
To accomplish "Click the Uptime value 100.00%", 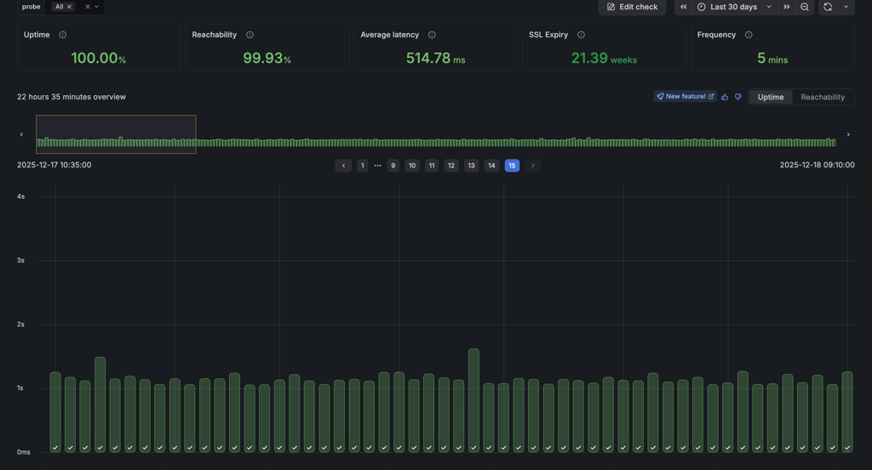I will 99,58.
